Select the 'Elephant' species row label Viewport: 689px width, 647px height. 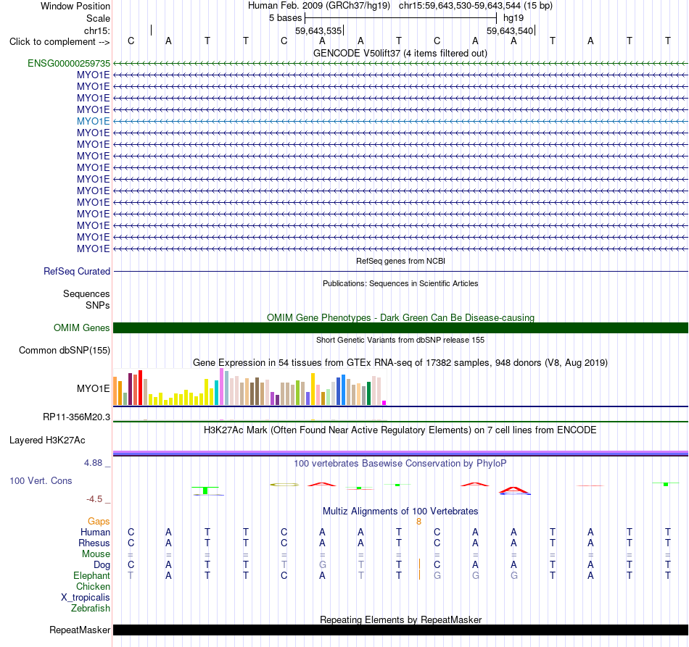click(x=91, y=576)
